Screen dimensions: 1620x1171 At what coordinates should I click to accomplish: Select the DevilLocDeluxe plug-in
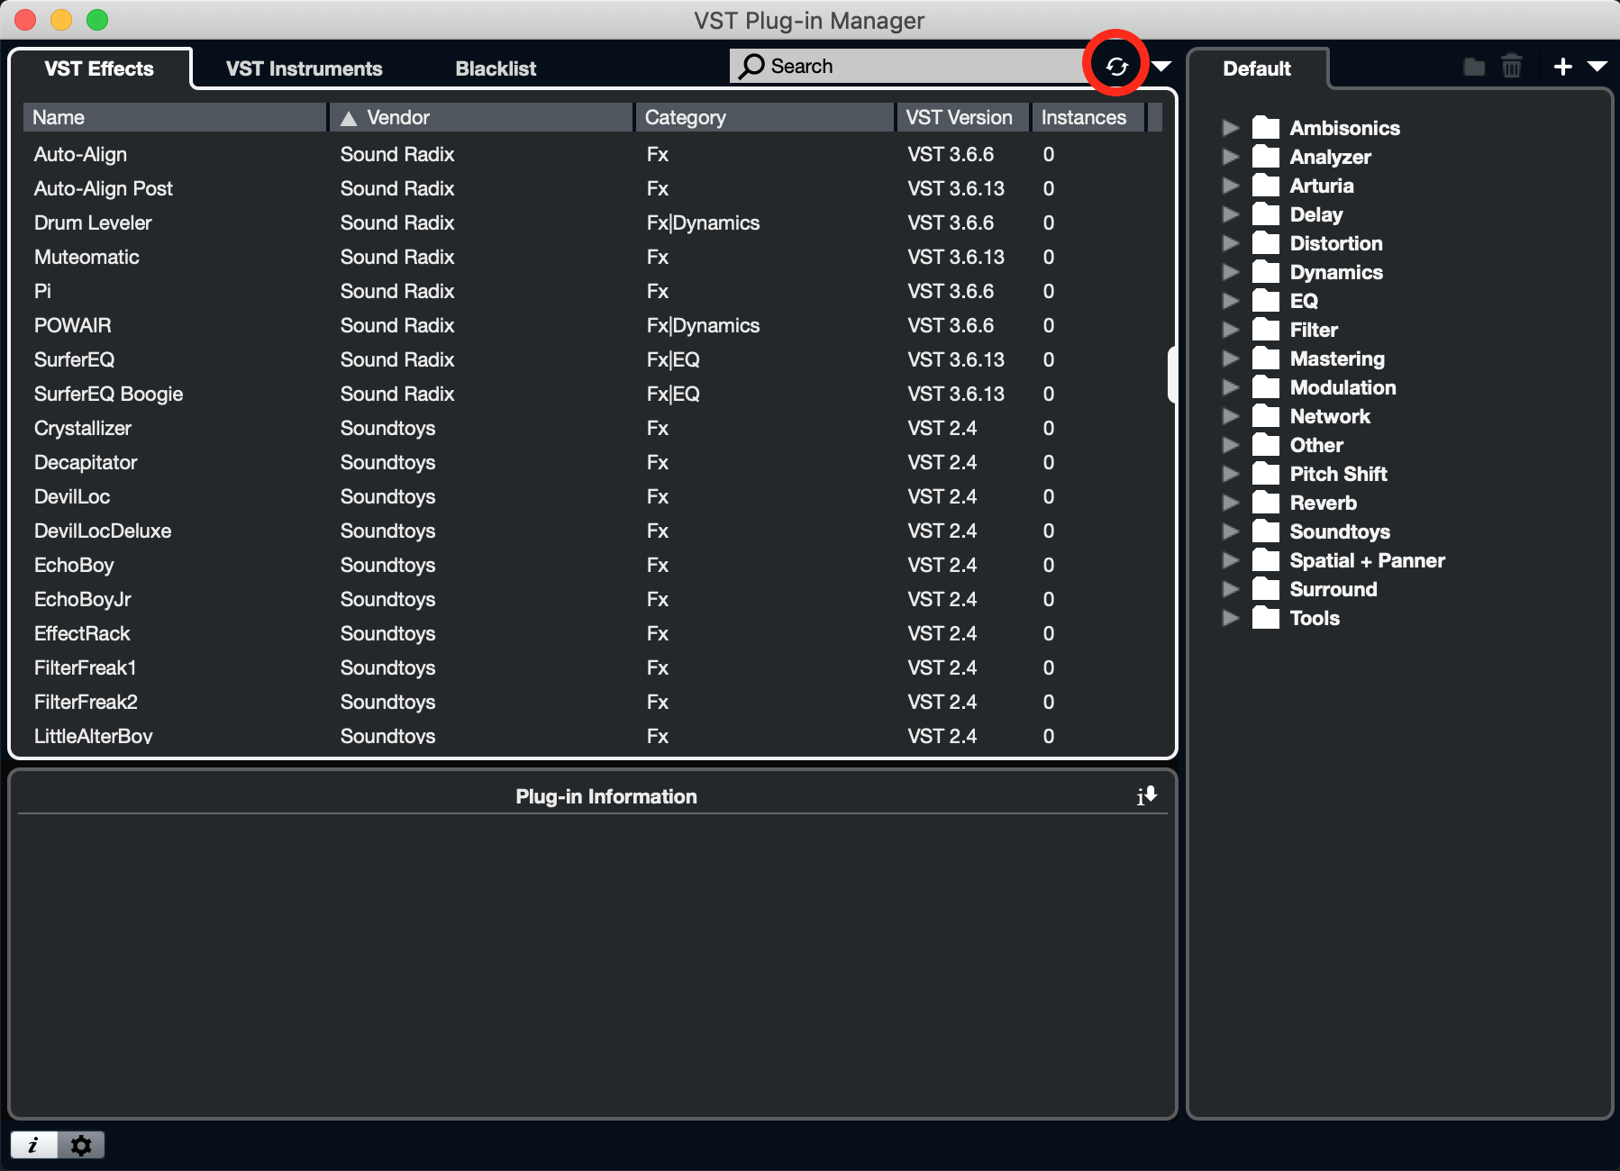[x=593, y=531]
